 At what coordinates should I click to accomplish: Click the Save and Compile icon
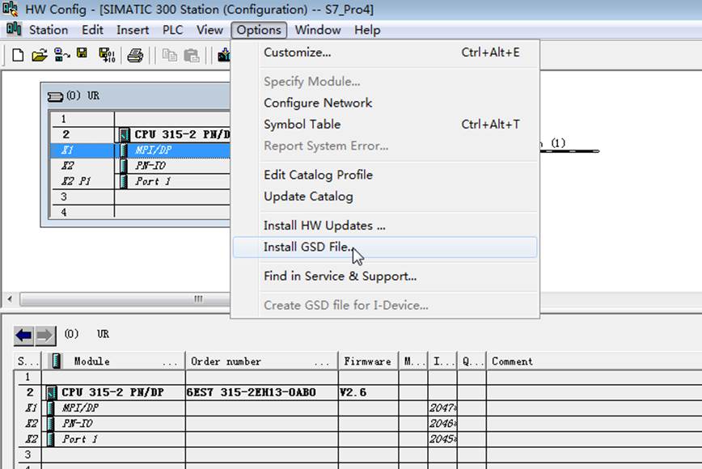click(107, 55)
